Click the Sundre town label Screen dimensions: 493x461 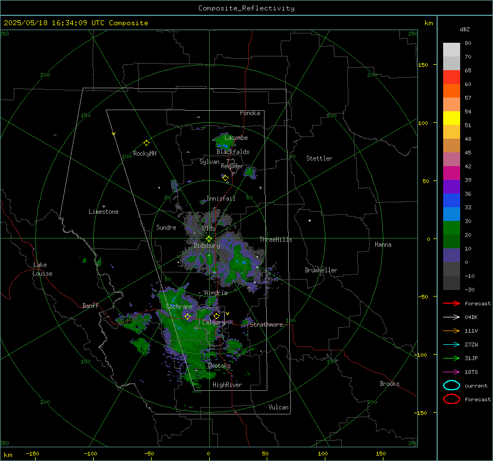coord(166,227)
